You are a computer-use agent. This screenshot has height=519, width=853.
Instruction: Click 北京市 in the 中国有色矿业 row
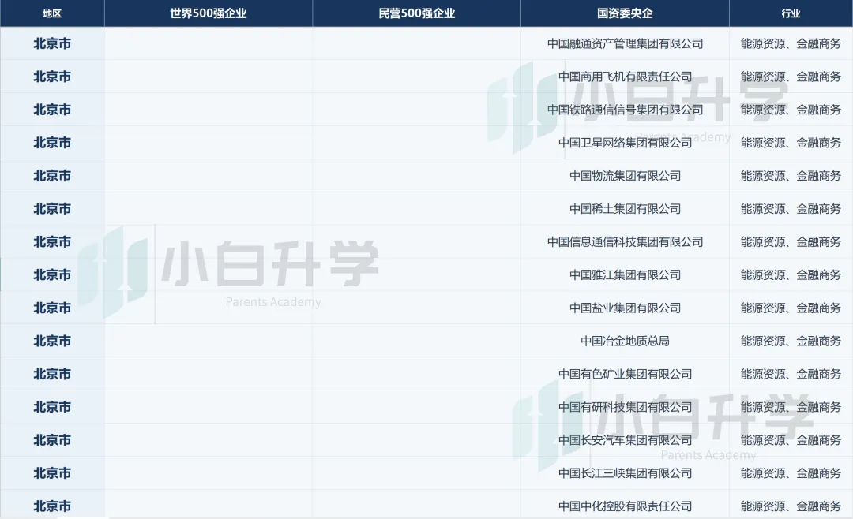coord(52,374)
